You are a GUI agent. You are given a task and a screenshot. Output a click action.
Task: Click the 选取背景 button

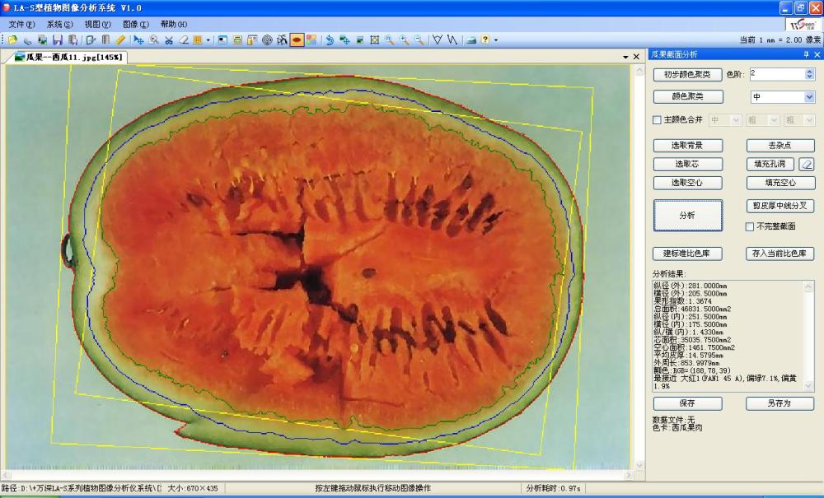coord(687,146)
